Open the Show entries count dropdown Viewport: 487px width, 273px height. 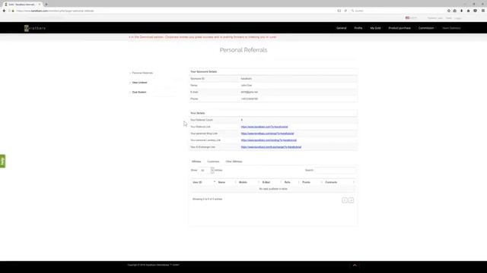pos(206,170)
